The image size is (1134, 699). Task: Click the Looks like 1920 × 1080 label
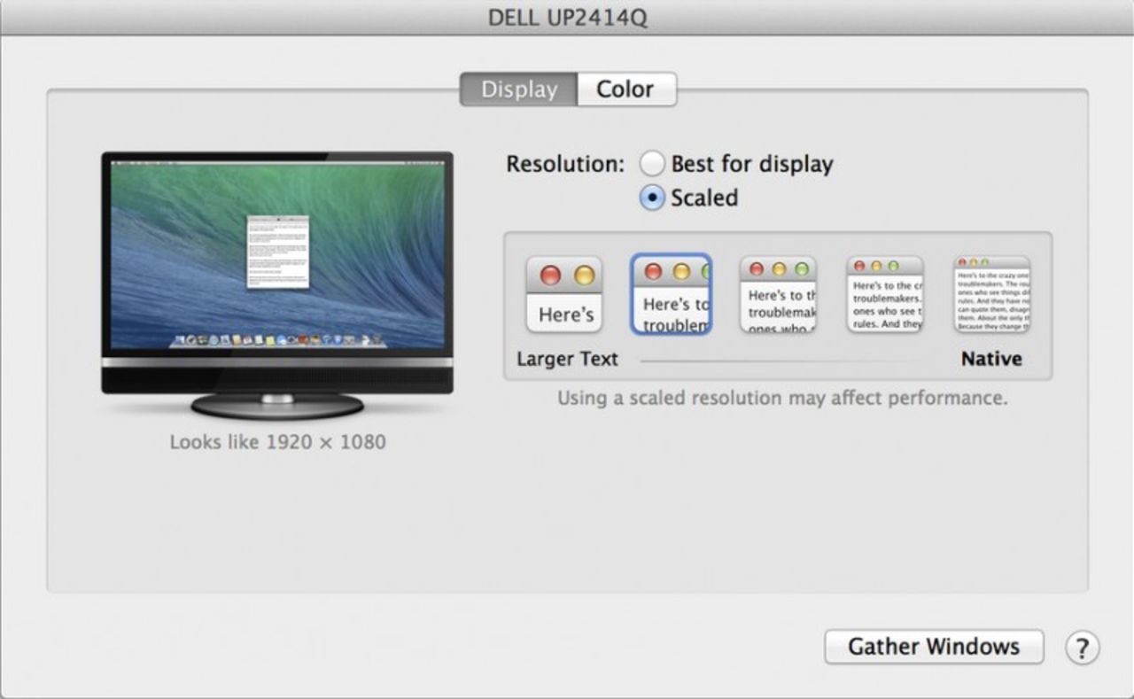[x=277, y=441]
